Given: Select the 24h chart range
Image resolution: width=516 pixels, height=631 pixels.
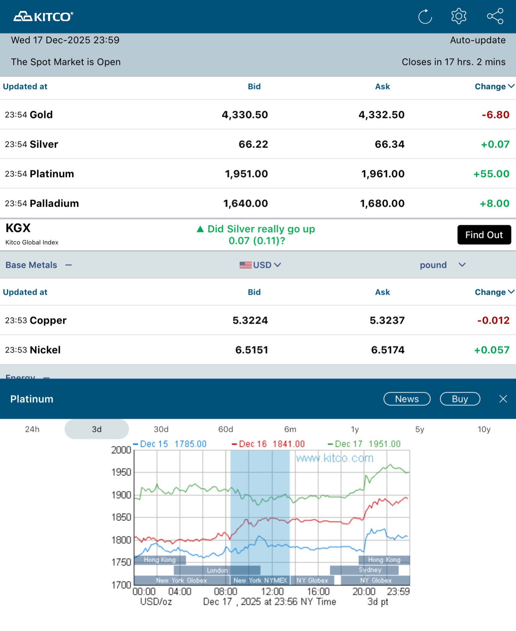Looking at the screenshot, I should [32, 429].
